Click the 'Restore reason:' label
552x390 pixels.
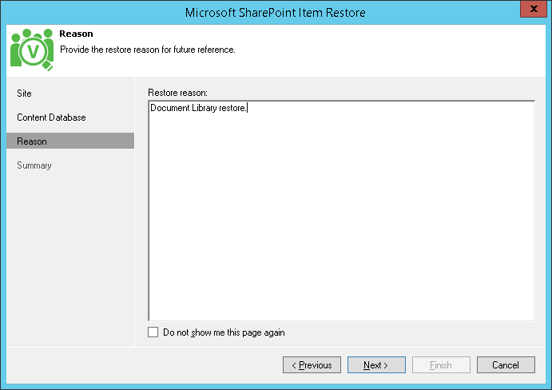178,93
